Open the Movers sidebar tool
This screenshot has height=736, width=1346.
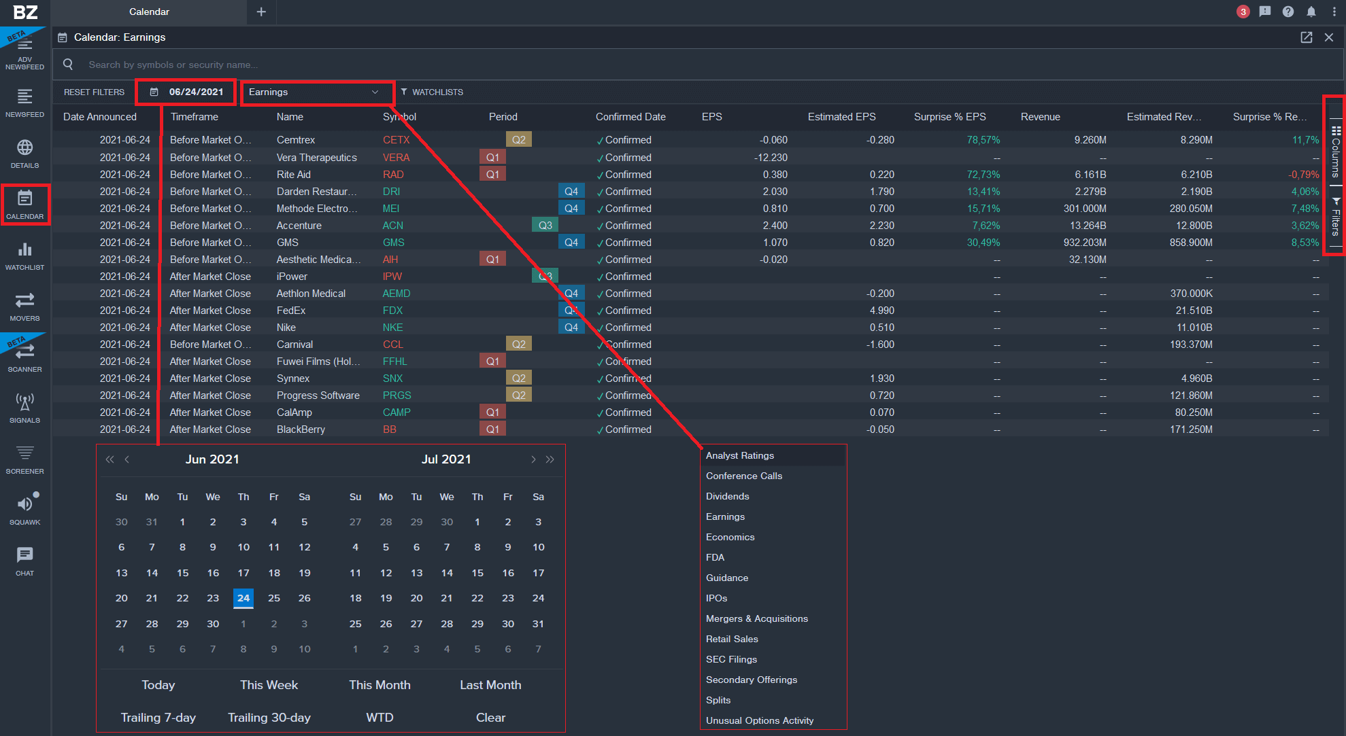tap(24, 307)
